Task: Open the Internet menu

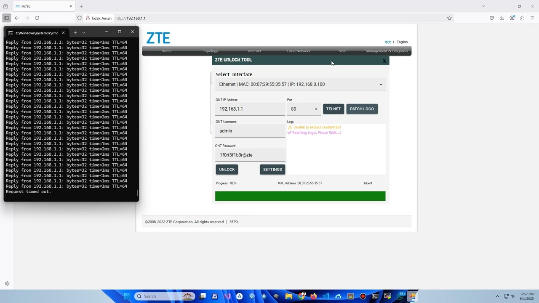Action: tap(254, 51)
